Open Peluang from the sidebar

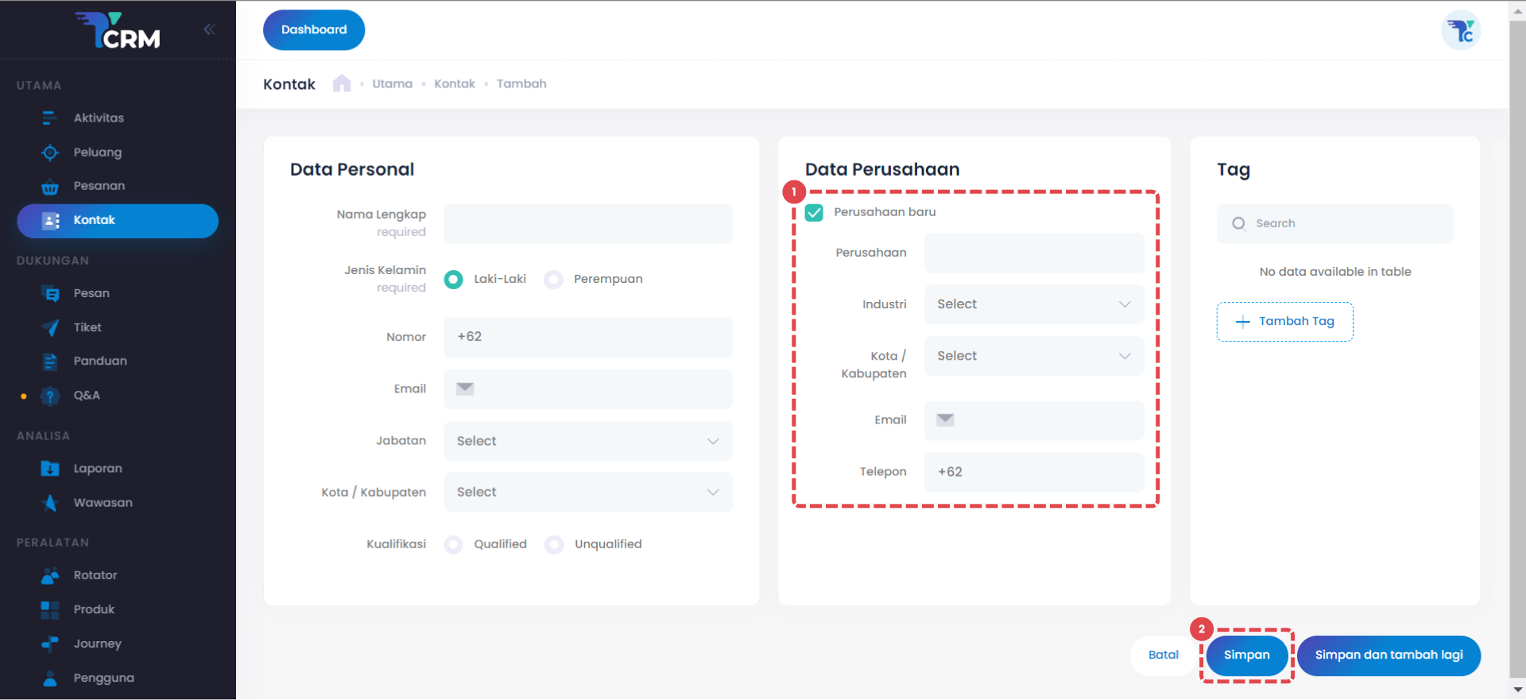tap(97, 153)
